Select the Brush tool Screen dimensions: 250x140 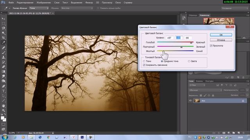click(4, 52)
